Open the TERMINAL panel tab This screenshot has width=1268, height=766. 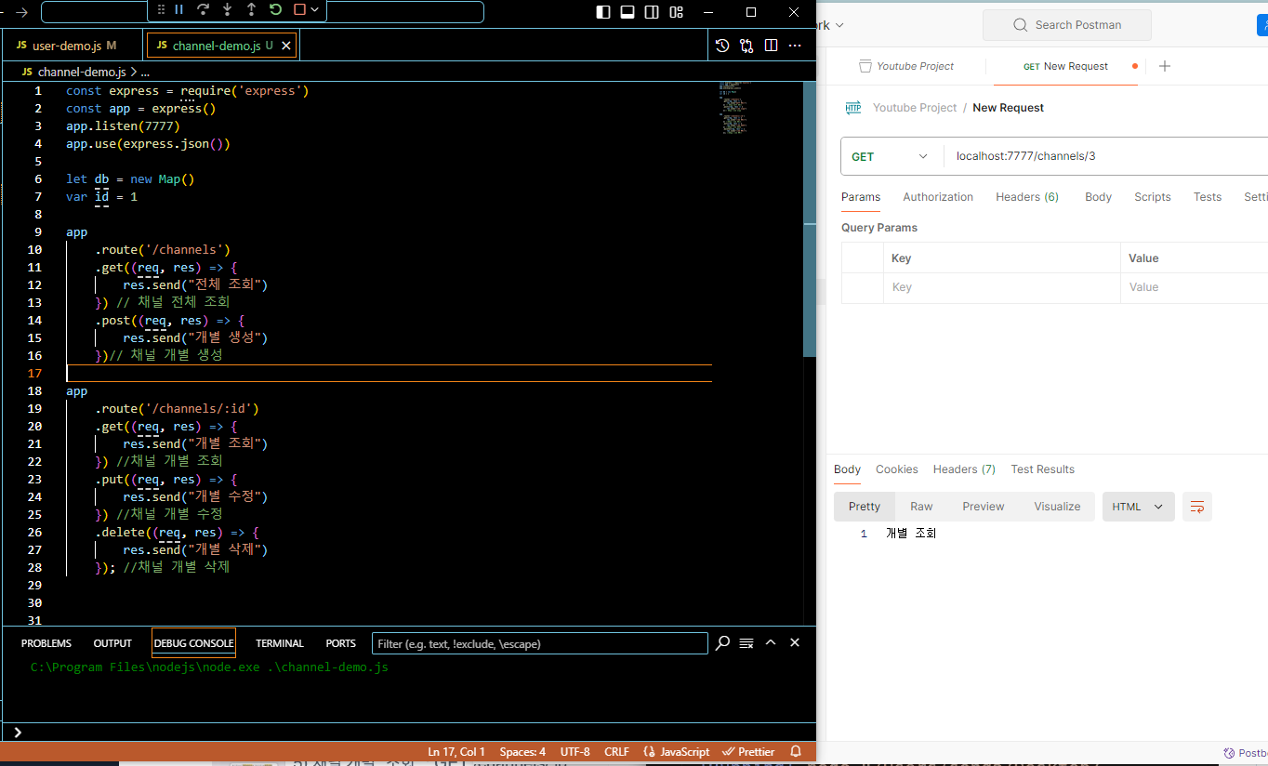click(280, 643)
